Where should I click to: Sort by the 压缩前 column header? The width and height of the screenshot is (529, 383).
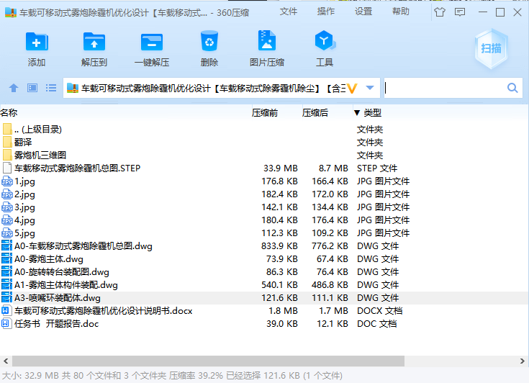point(265,113)
